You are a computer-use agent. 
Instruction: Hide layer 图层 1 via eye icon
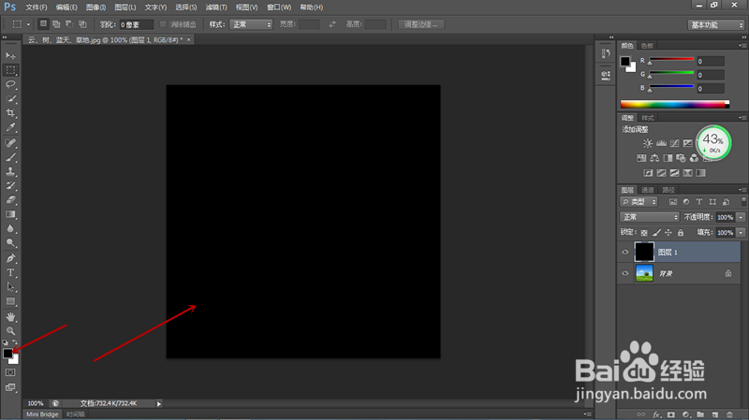click(625, 252)
